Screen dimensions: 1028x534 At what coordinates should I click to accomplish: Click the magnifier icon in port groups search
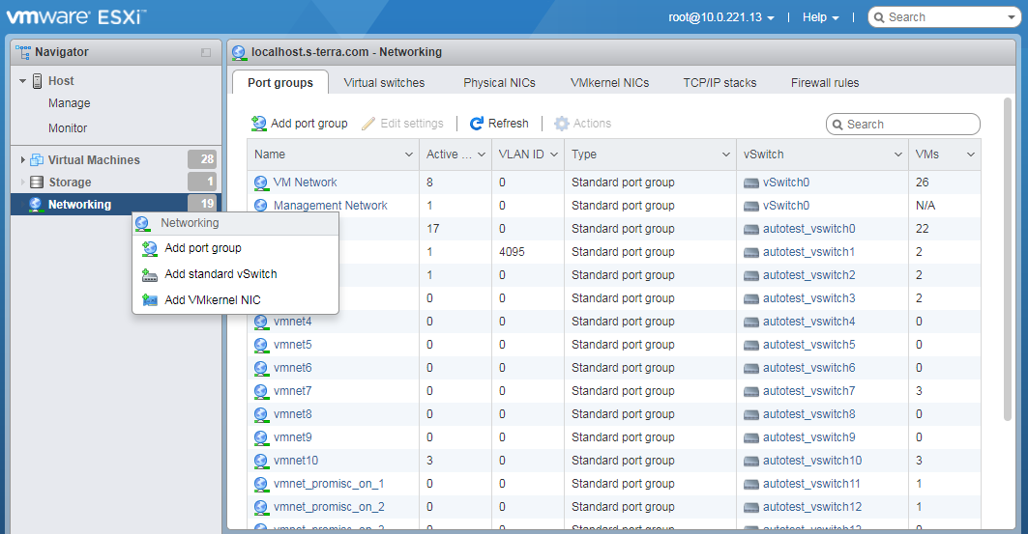[837, 125]
